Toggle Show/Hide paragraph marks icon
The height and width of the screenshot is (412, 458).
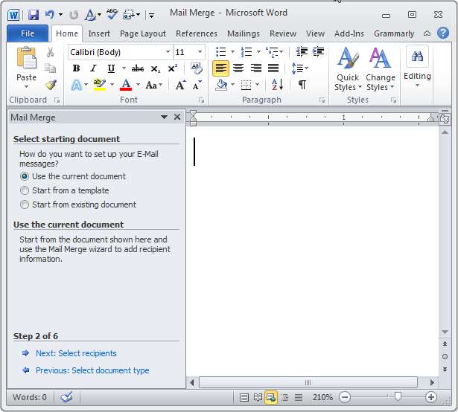click(x=302, y=85)
